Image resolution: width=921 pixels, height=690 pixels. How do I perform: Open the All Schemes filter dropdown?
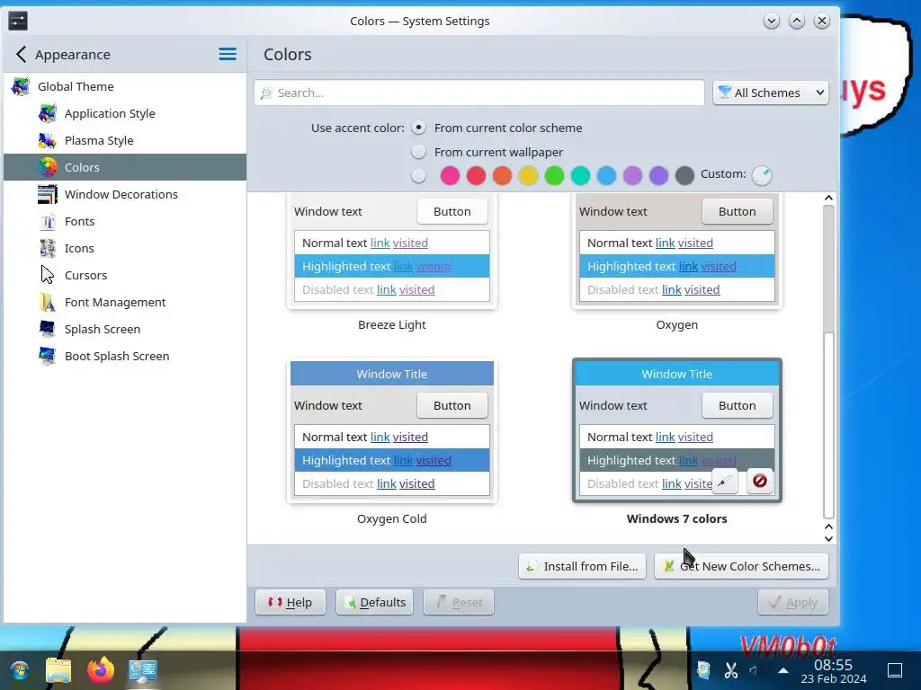pos(771,93)
